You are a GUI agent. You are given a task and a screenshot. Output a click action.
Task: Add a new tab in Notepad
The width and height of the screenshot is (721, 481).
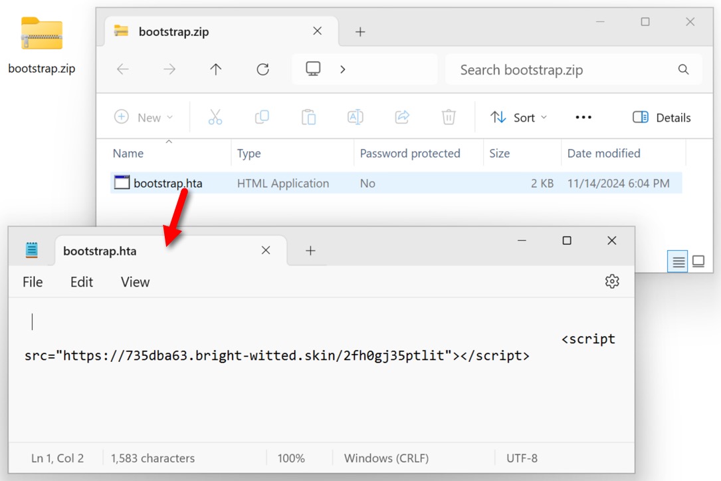310,250
